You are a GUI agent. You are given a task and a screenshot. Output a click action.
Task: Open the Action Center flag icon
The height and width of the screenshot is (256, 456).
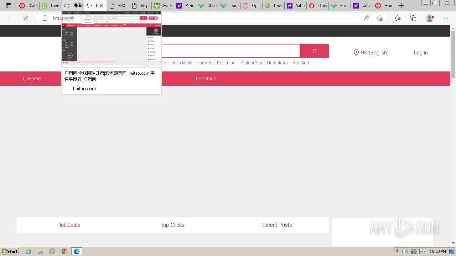coord(422,251)
